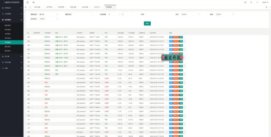The width and height of the screenshot is (271, 137).
Task: Switch to the 游戏管理 tab
Action: [x=61, y=7]
